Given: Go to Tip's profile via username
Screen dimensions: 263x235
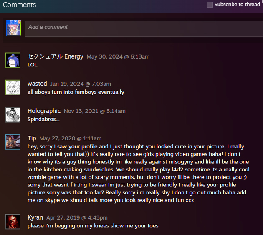Looking at the screenshot, I should (x=32, y=138).
